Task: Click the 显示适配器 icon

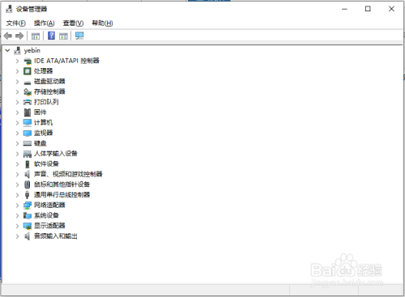Action: click(28, 226)
